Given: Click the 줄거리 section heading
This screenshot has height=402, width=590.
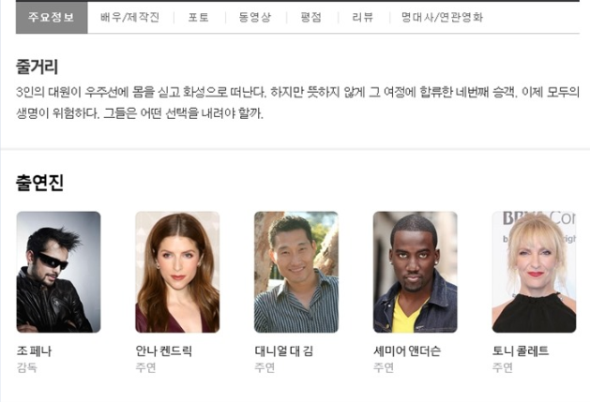Looking at the screenshot, I should click(37, 67).
